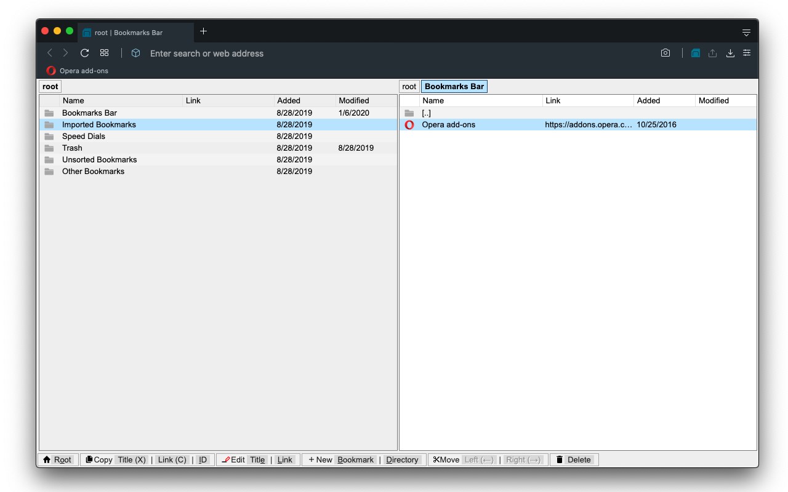
Task: Click the Other Bookmarks folder icon
Action: click(x=49, y=172)
